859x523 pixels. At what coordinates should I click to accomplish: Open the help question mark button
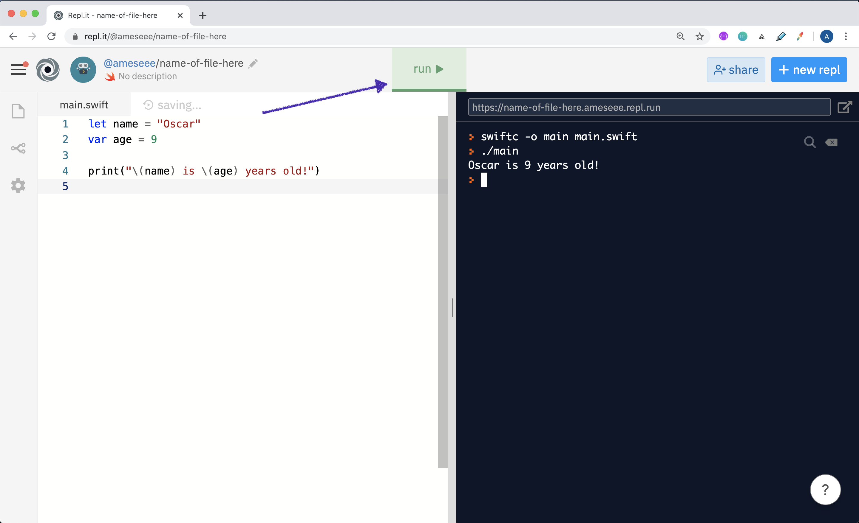(825, 489)
